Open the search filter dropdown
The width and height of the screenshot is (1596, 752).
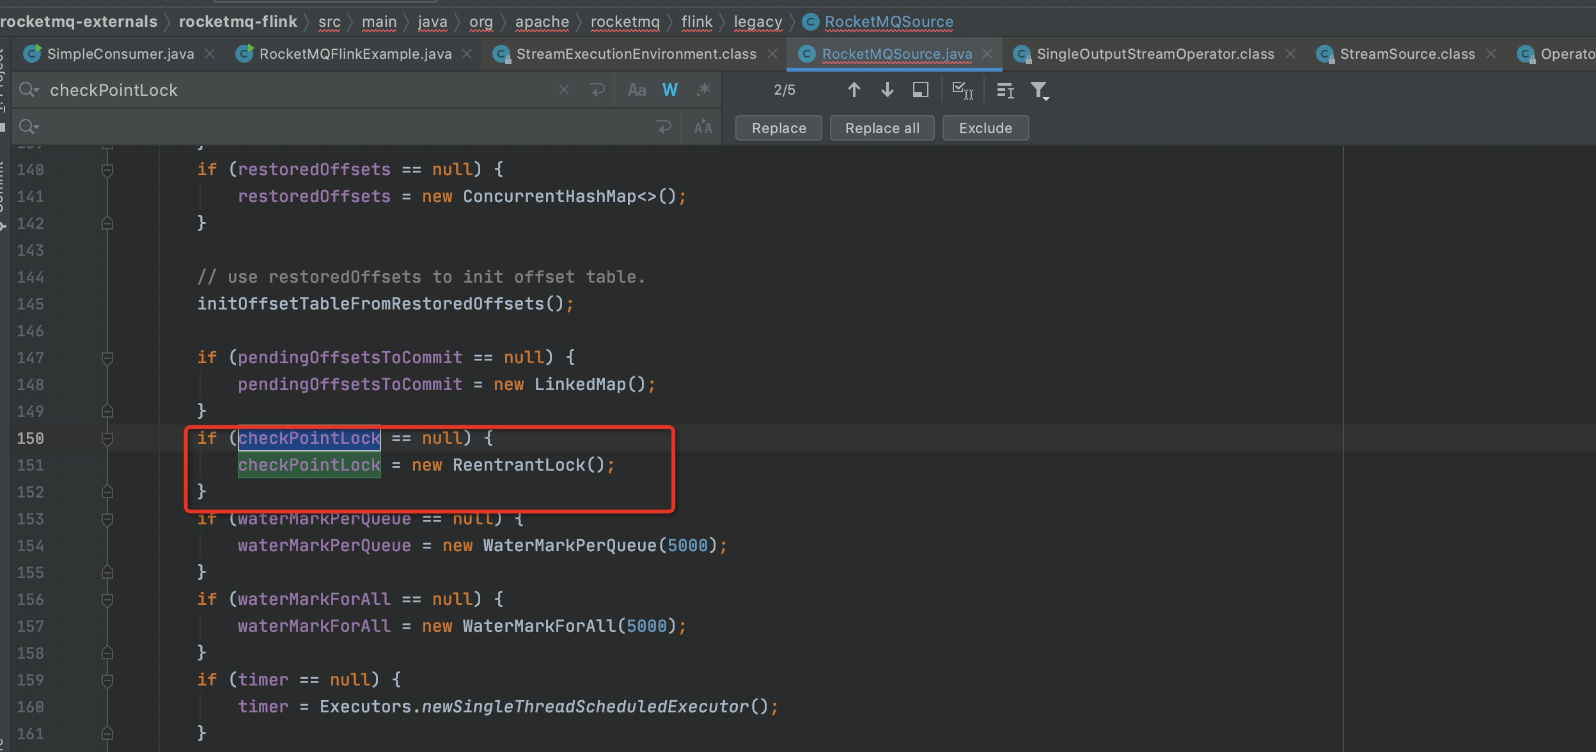click(1040, 91)
